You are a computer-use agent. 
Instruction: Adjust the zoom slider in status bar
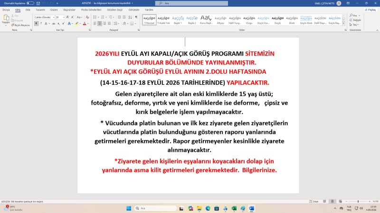pyautogui.click(x=358, y=202)
